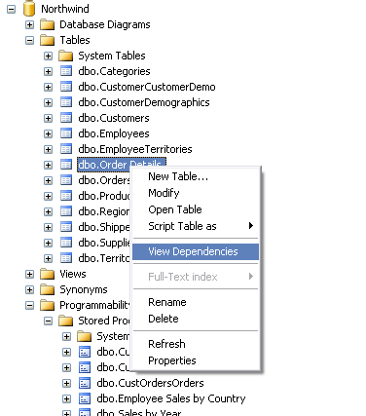The width and height of the screenshot is (366, 416).
Task: Click the Stored Procedures folder icon
Action: tap(66, 321)
